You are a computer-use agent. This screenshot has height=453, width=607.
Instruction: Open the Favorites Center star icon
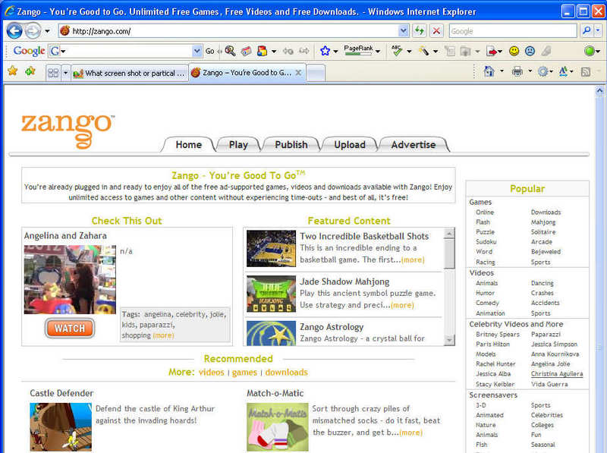click(x=12, y=71)
